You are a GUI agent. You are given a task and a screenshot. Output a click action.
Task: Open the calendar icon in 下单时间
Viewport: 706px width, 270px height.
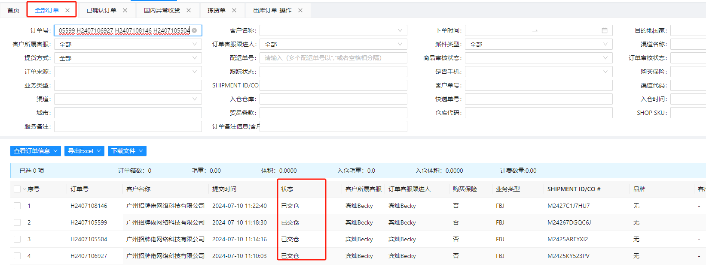pyautogui.click(x=604, y=30)
